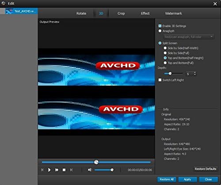The width and height of the screenshot is (221, 185).
Task: Click the Depth slider handle
Action: [x=170, y=73]
